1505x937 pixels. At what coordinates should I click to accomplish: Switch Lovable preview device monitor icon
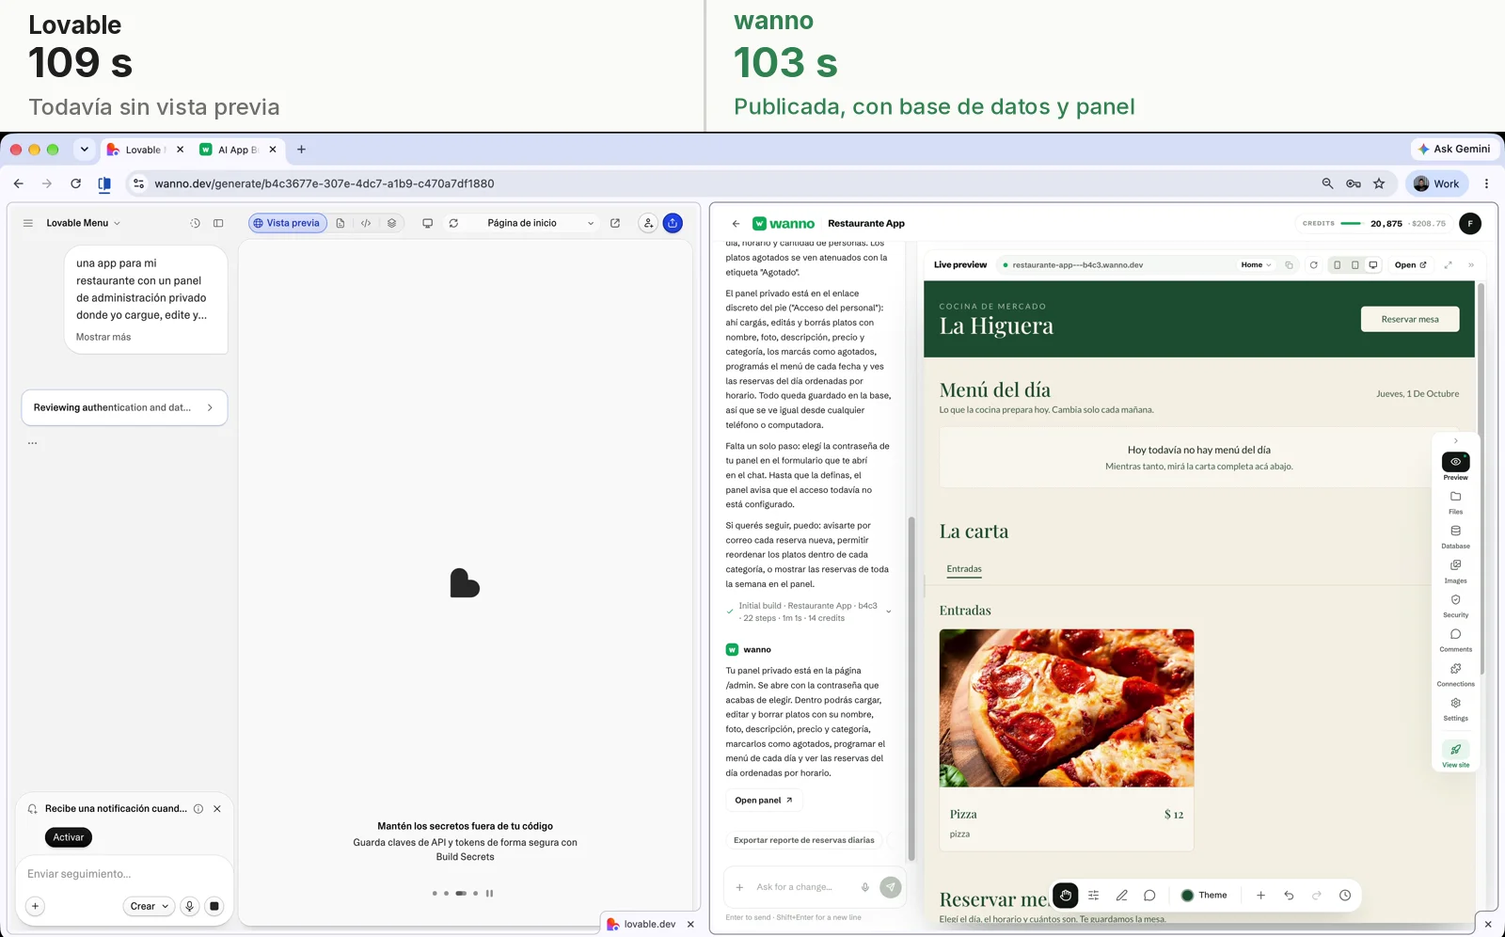point(427,223)
